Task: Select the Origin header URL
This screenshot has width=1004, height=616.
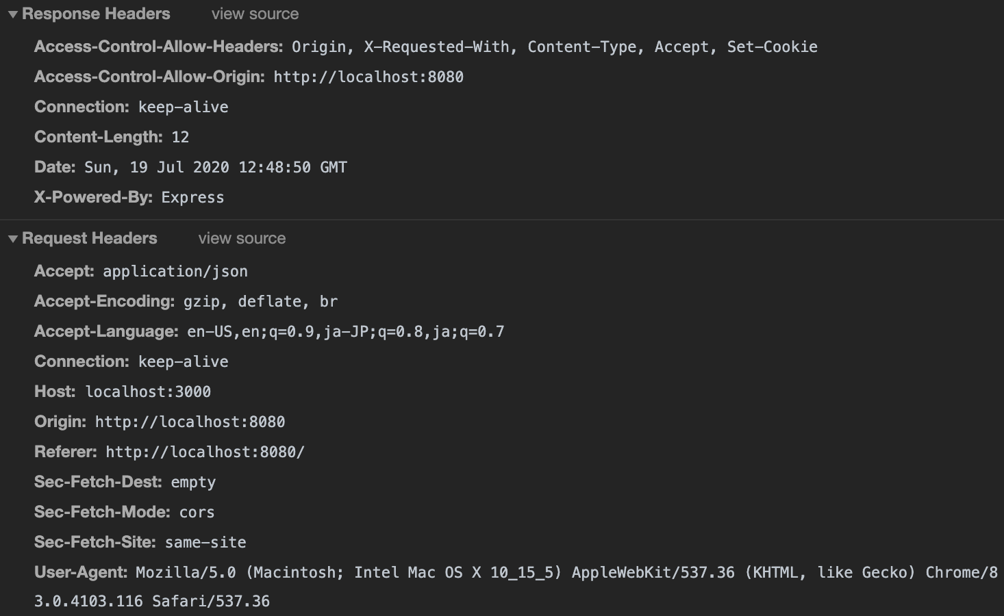Action: pyautogui.click(x=190, y=422)
